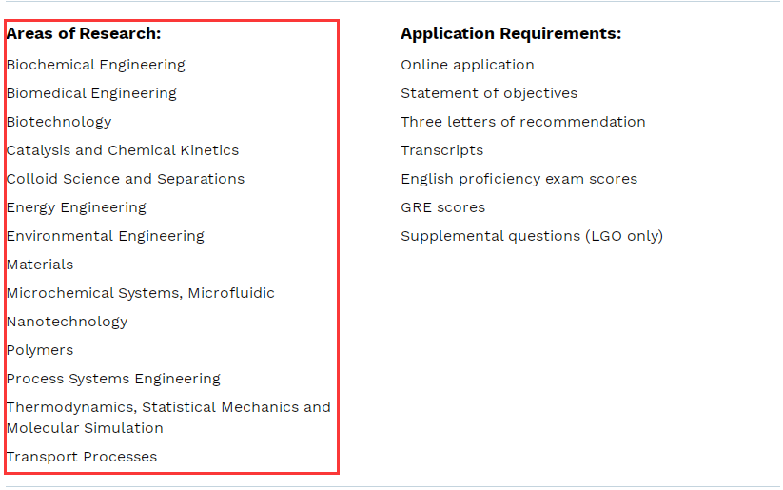
Task: Select the Transport Processes item
Action: coord(82,457)
